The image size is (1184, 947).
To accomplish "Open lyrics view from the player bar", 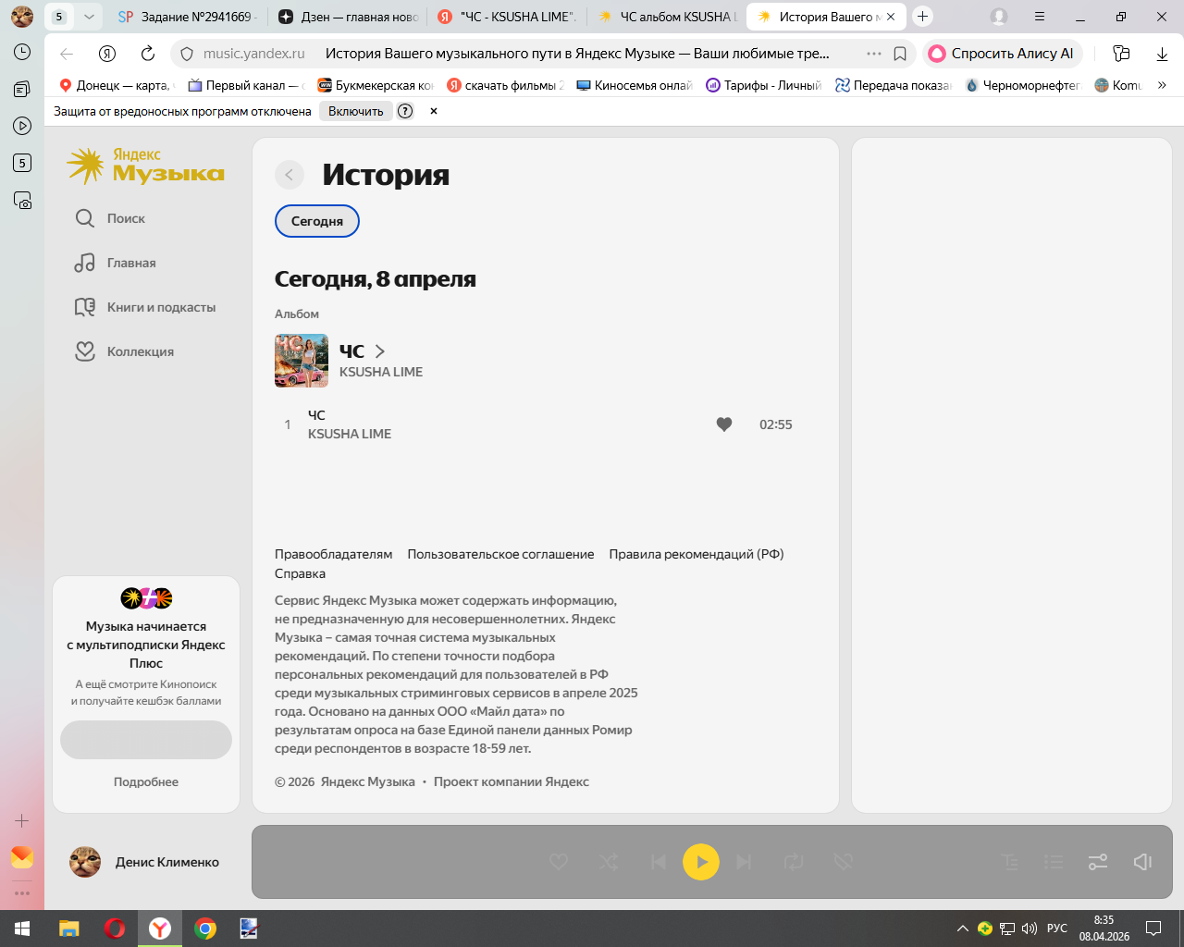I will point(1010,862).
